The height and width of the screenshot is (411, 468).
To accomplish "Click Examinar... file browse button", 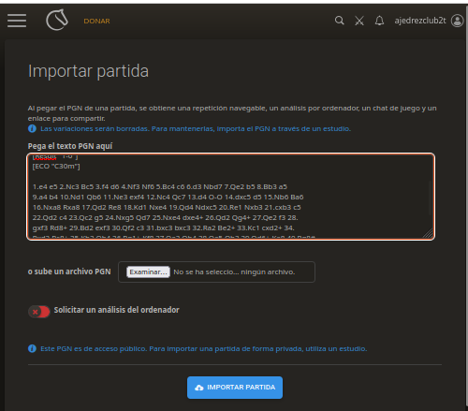I will pos(148,272).
